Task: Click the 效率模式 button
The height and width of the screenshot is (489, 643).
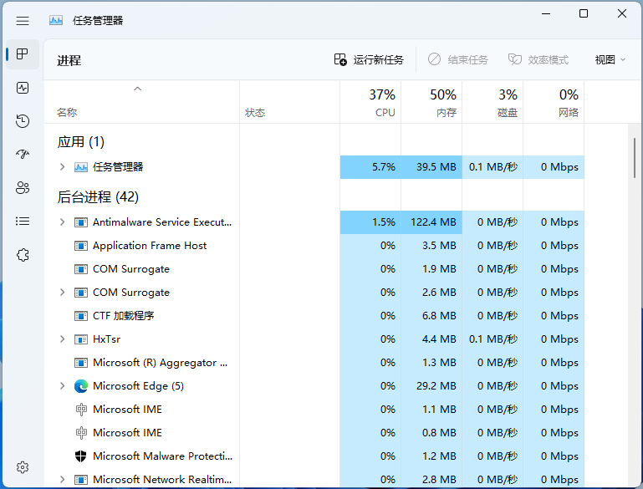Action: 538,60
